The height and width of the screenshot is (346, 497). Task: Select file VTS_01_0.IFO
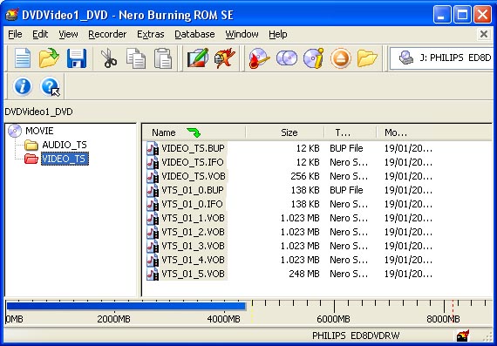(x=192, y=204)
